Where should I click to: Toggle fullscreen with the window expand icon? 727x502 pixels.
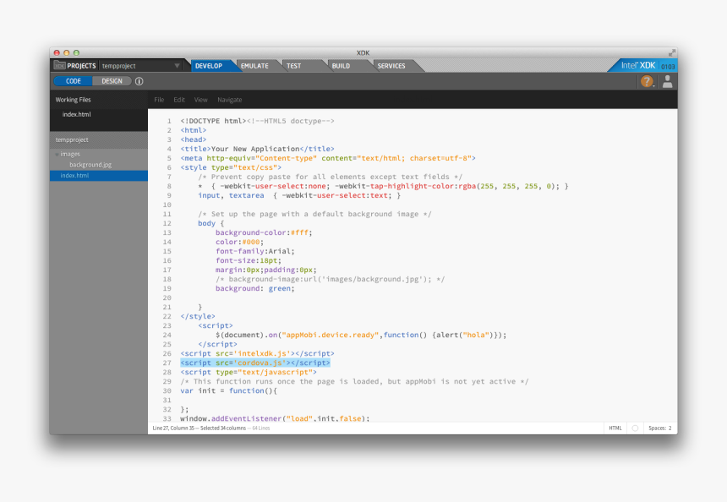click(x=671, y=53)
